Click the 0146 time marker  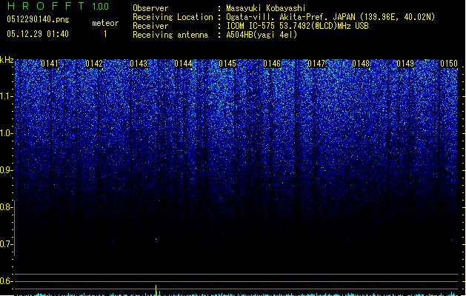coord(272,64)
